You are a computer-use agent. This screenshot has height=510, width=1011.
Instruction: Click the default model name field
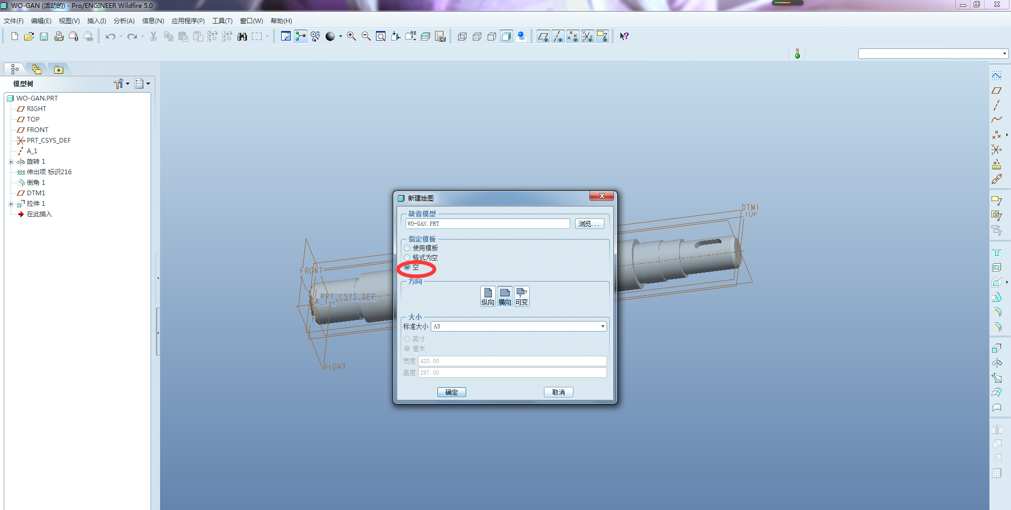[x=488, y=224]
